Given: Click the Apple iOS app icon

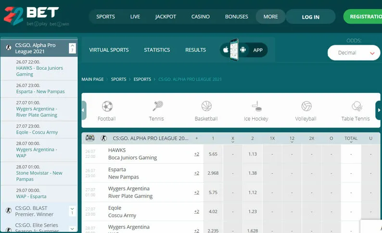Looking at the screenshot, I should 226,50.
